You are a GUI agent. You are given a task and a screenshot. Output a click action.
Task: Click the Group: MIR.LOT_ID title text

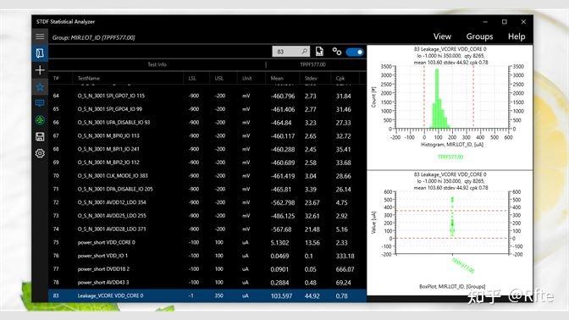point(94,37)
